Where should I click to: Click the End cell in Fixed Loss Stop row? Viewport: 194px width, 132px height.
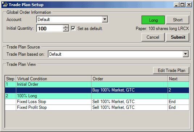point(178,102)
